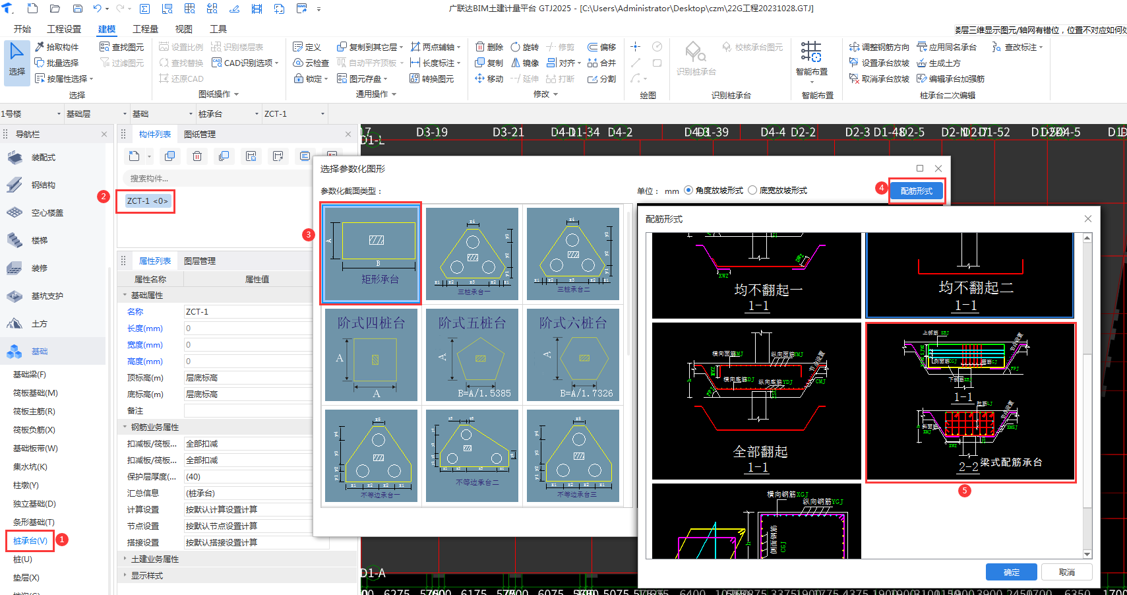Select 土方 in navigation bar
Screen dimensions: 1127x595
39,324
